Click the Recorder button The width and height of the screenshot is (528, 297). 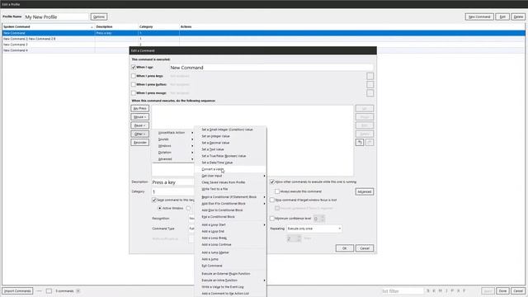(139, 143)
